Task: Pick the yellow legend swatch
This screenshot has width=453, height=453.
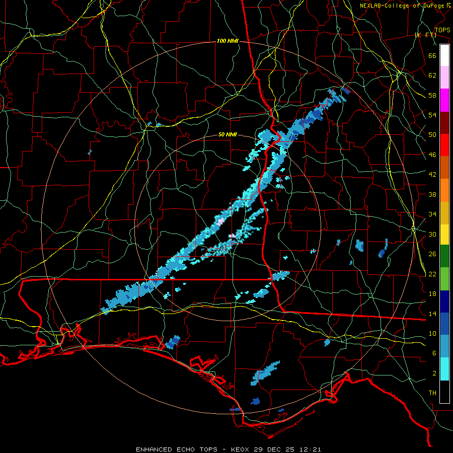Action: tap(444, 235)
